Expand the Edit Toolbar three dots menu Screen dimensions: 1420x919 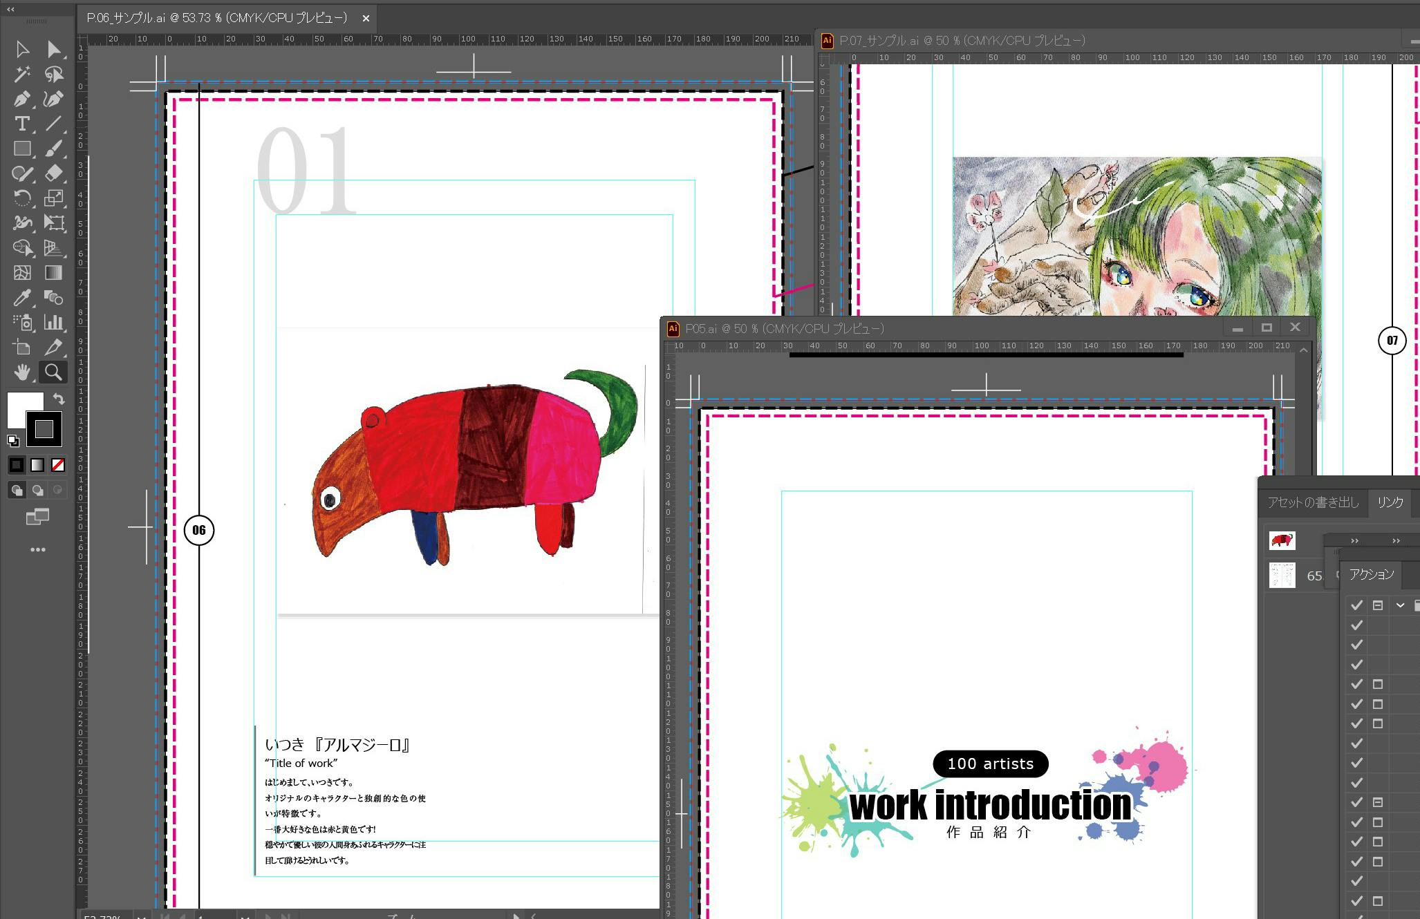(x=38, y=549)
